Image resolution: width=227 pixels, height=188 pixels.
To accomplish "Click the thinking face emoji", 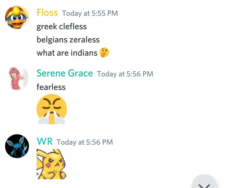I will click(x=104, y=53).
